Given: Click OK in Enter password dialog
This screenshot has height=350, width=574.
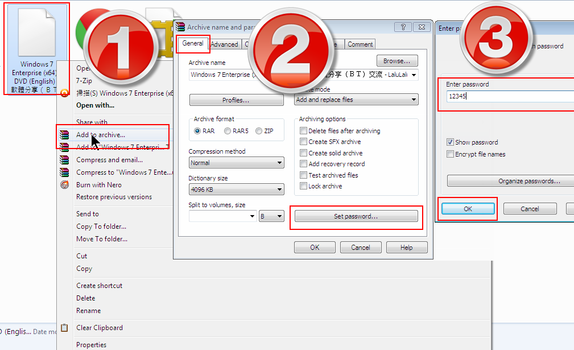Looking at the screenshot, I should pos(468,209).
